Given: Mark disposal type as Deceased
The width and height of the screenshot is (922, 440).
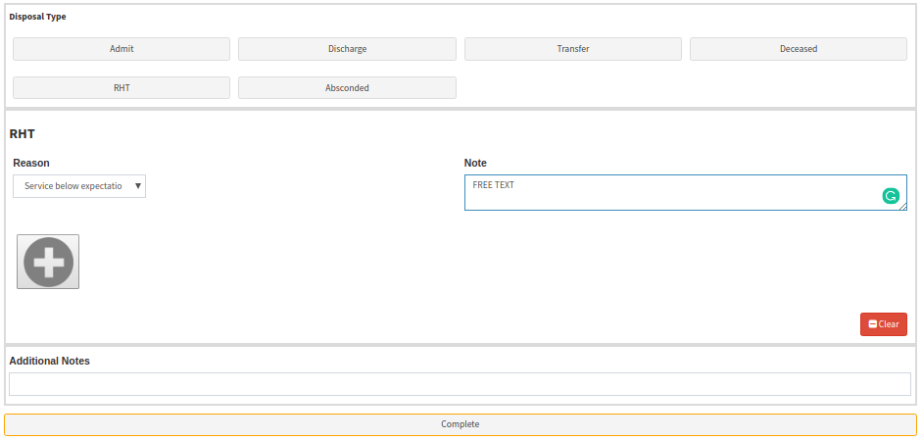Looking at the screenshot, I should pos(798,49).
